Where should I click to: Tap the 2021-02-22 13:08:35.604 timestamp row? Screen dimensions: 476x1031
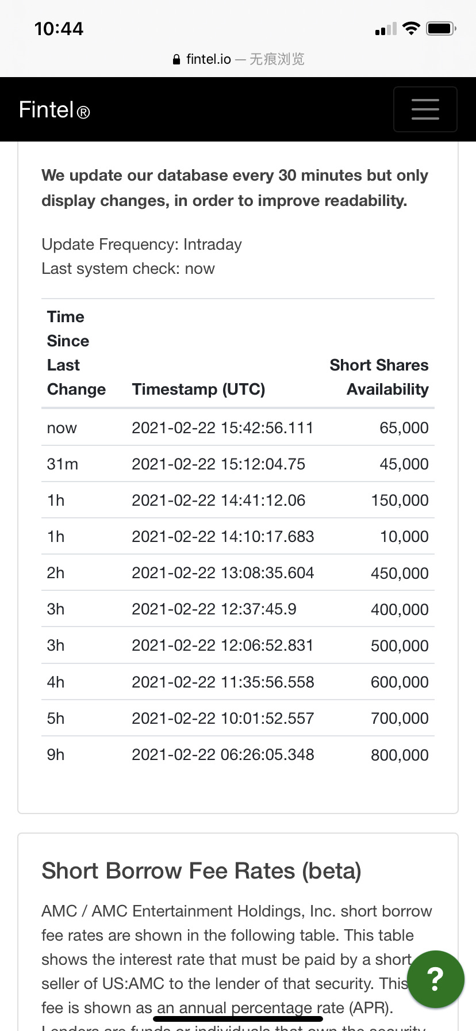238,572
